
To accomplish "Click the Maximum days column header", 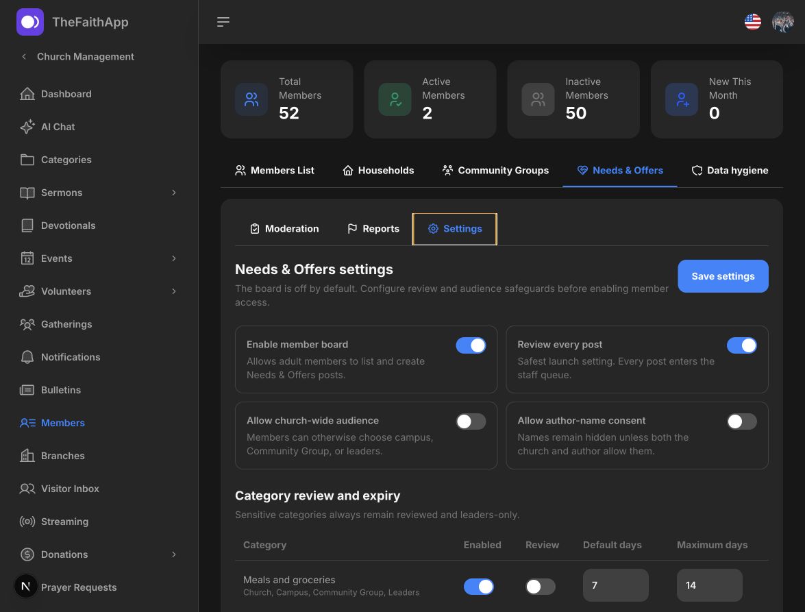I will click(712, 545).
